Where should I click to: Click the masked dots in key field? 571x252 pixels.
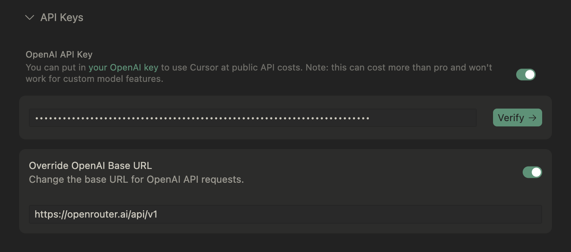coord(202,118)
